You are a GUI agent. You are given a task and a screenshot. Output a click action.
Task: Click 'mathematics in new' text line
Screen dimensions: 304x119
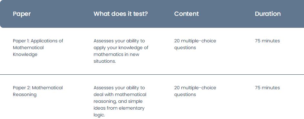116,54
